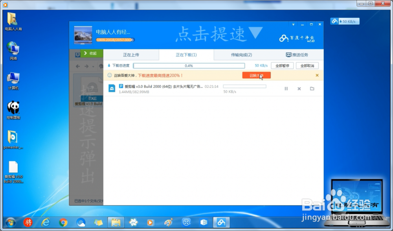Switch to Baidu cloud taskbar icon
This screenshot has width=393, height=231.
click(221, 222)
